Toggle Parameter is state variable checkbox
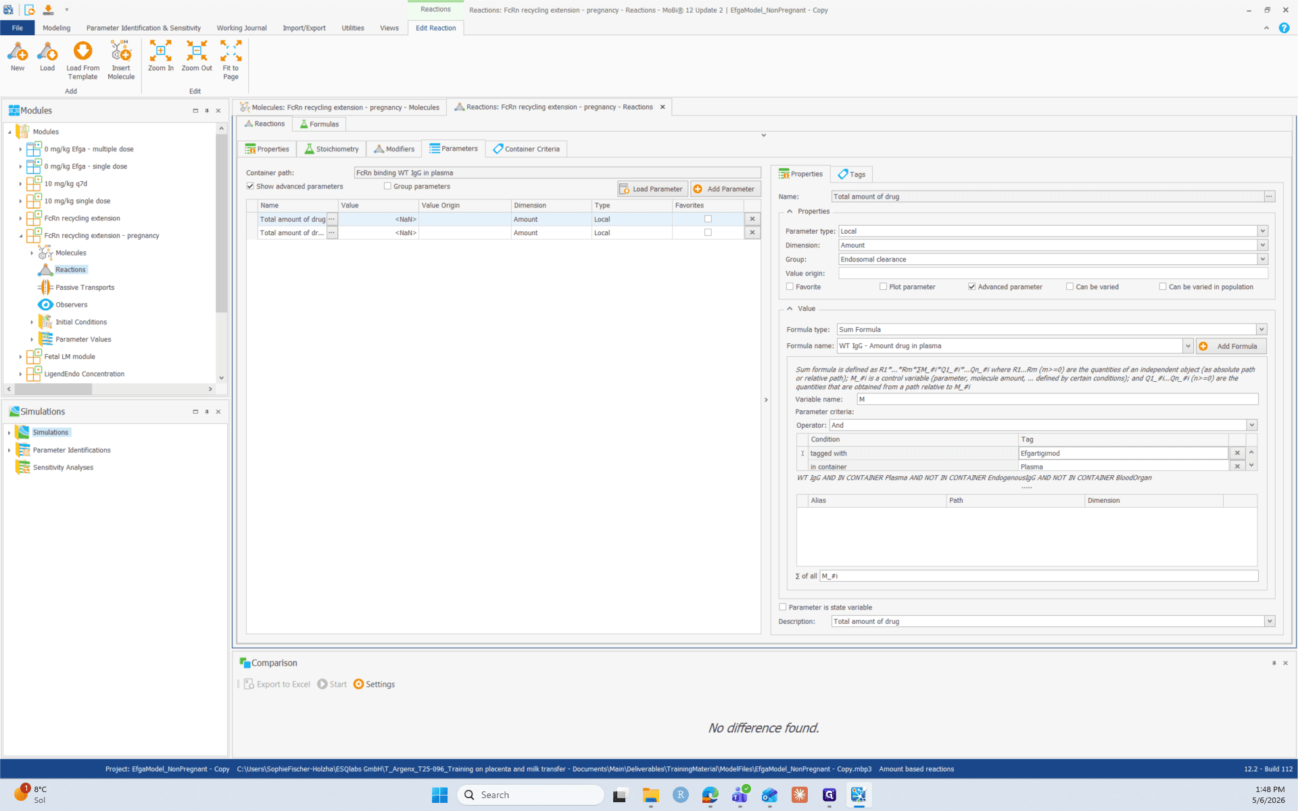Viewport: 1298px width, 811px height. click(783, 607)
